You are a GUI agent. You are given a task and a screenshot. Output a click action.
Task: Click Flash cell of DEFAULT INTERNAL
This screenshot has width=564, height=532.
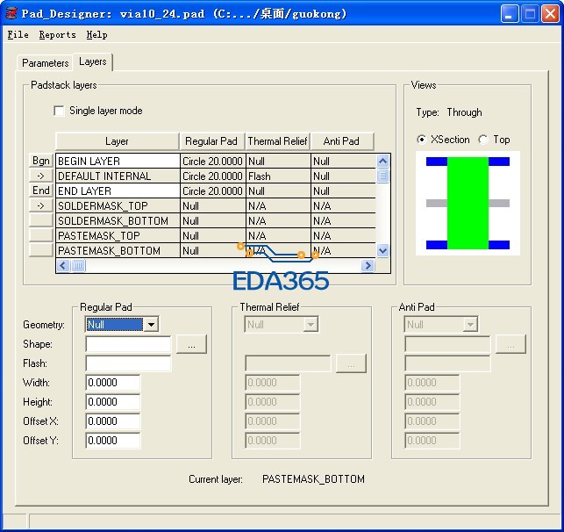(x=278, y=176)
